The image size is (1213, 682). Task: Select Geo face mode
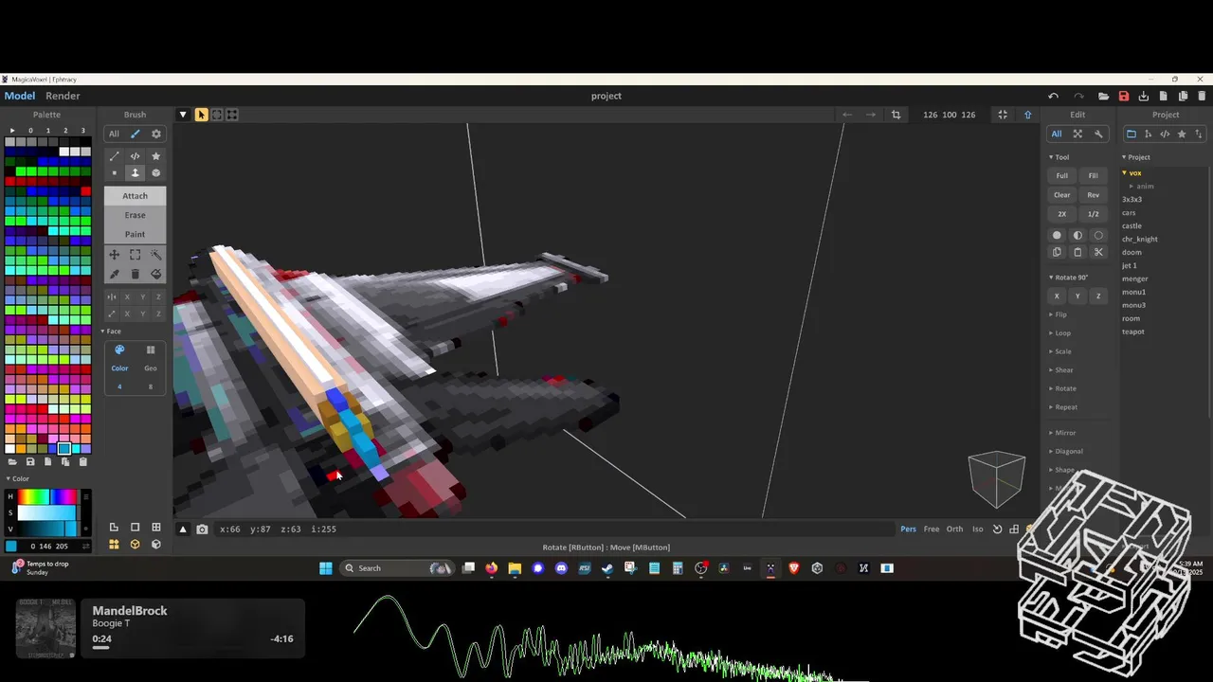pos(150,368)
